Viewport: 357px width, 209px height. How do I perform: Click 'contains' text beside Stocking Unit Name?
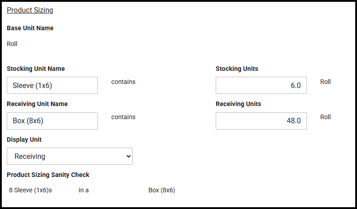[123, 82]
